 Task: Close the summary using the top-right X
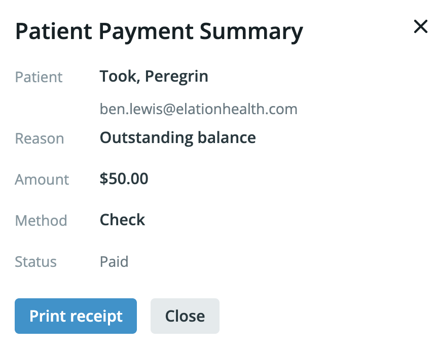point(420,26)
